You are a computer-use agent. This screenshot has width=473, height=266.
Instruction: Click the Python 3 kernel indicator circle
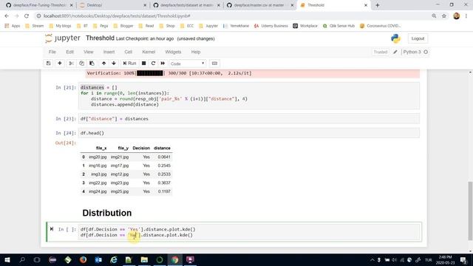426,52
